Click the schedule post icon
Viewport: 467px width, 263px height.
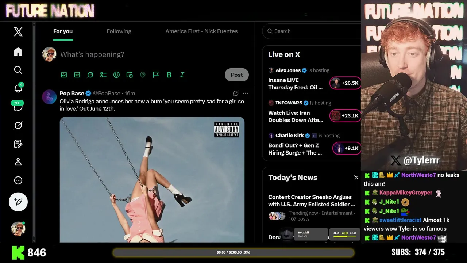130,75
